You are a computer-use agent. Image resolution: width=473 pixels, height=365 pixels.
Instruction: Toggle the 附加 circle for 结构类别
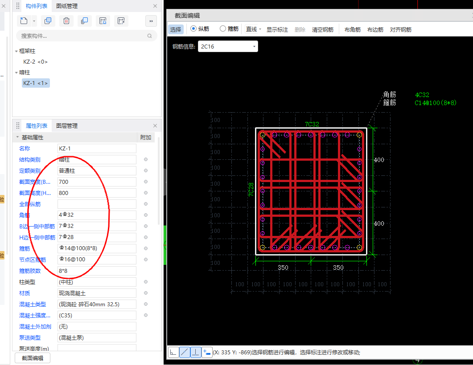click(x=146, y=159)
